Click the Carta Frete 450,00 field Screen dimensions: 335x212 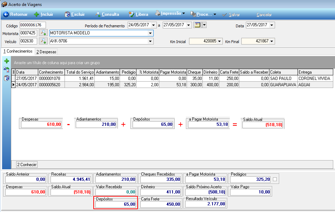click(161, 204)
